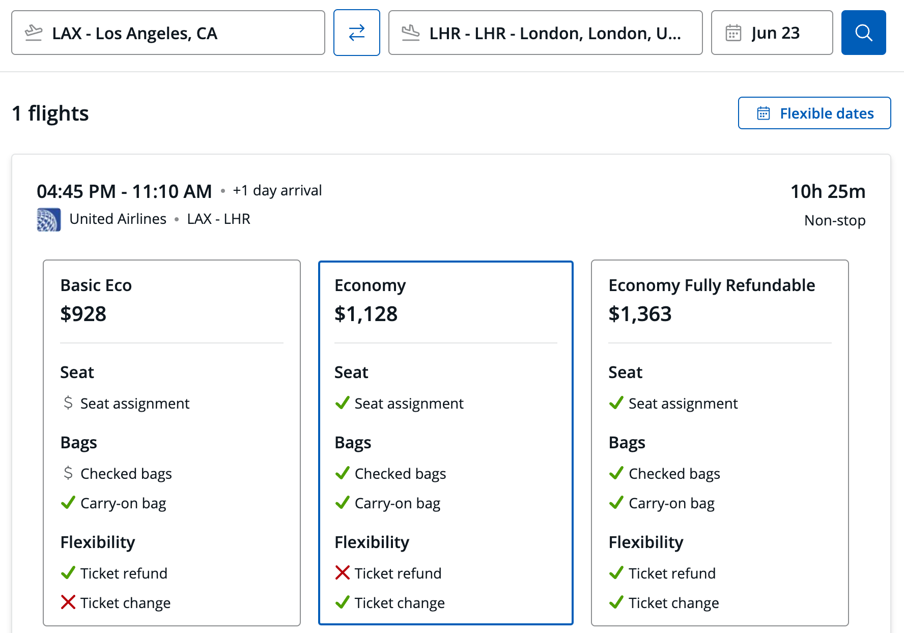Click dollar icon next to Basic Eco Checked bags
The height and width of the screenshot is (633, 904).
tap(68, 473)
